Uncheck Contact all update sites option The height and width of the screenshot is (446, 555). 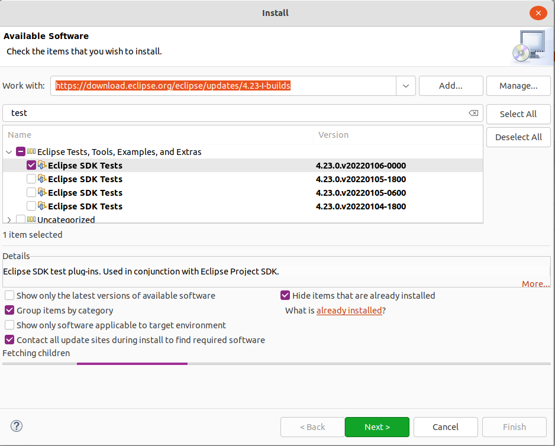pos(9,340)
